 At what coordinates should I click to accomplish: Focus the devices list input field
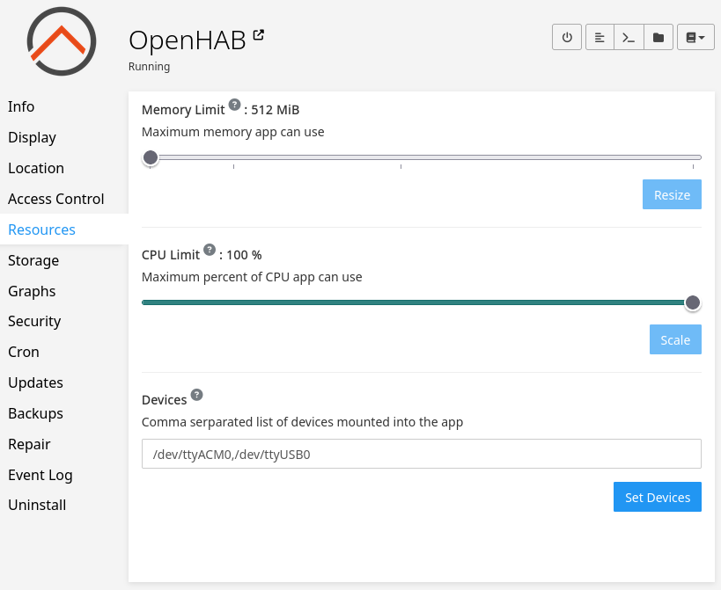(421, 455)
